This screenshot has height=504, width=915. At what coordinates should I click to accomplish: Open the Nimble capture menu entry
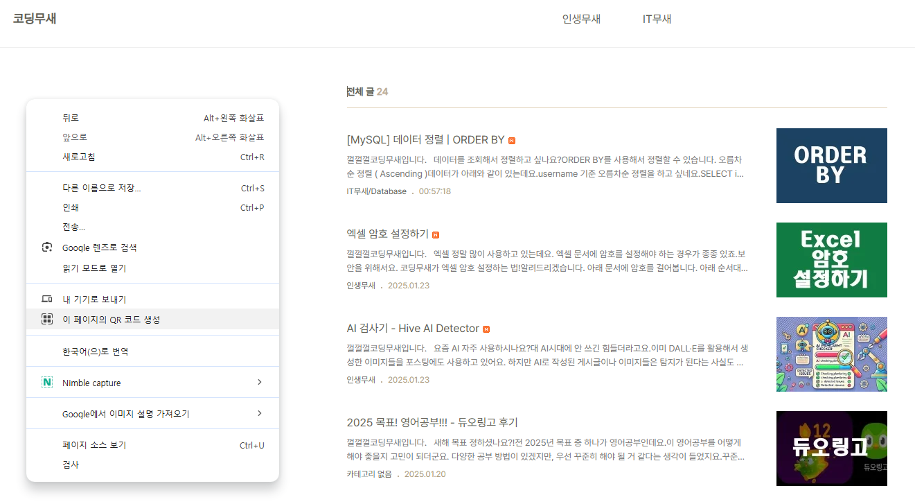point(152,383)
